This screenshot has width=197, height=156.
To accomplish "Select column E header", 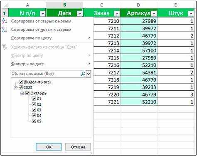I will [175, 5].
